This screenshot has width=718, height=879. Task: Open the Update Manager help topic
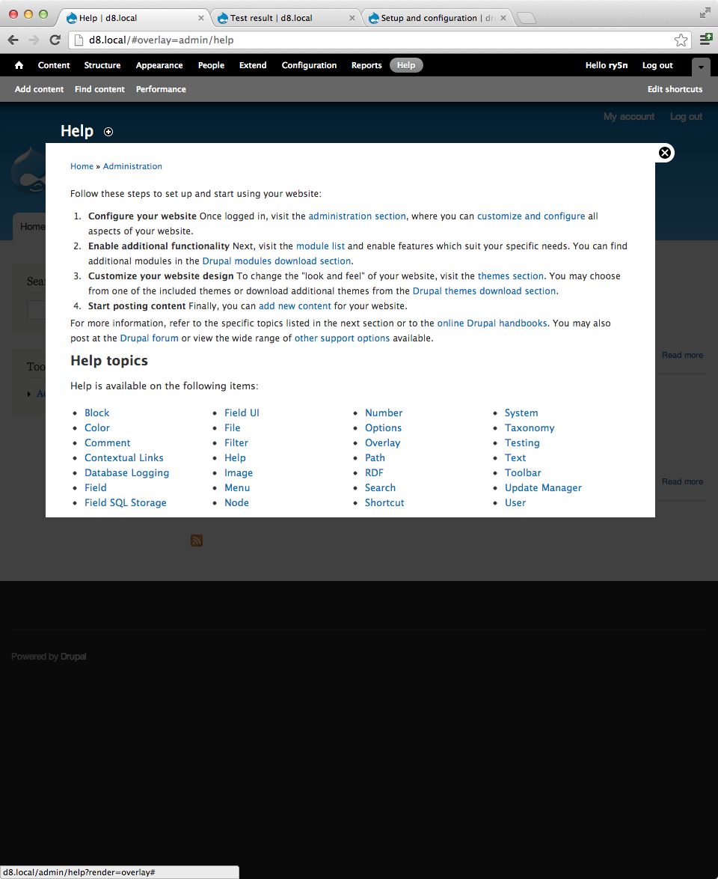(543, 487)
